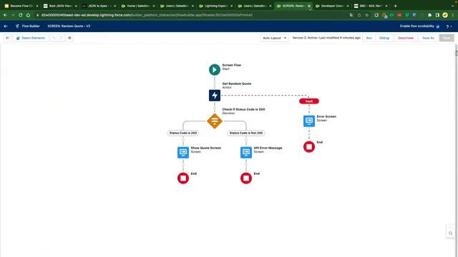Switch to Best JSON Viewer browser tab
This screenshot has height=257, width=458.
60,6
